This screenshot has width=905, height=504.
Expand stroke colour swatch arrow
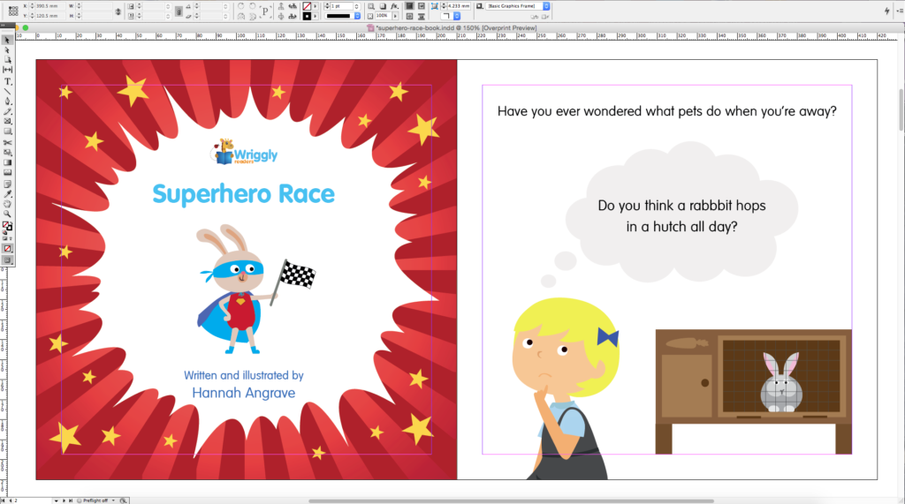316,16
